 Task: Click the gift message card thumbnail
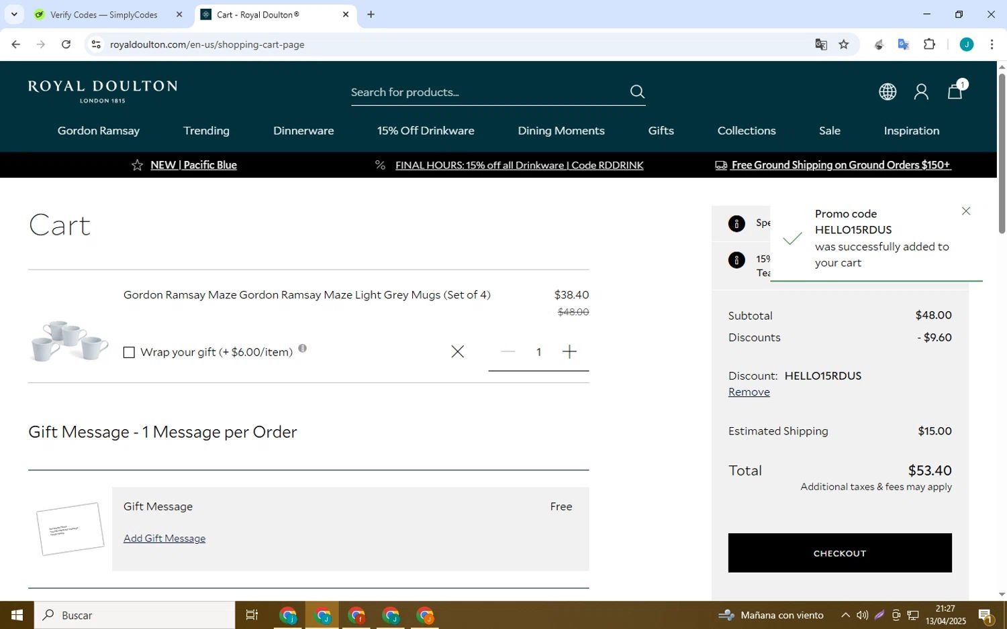pyautogui.click(x=70, y=529)
